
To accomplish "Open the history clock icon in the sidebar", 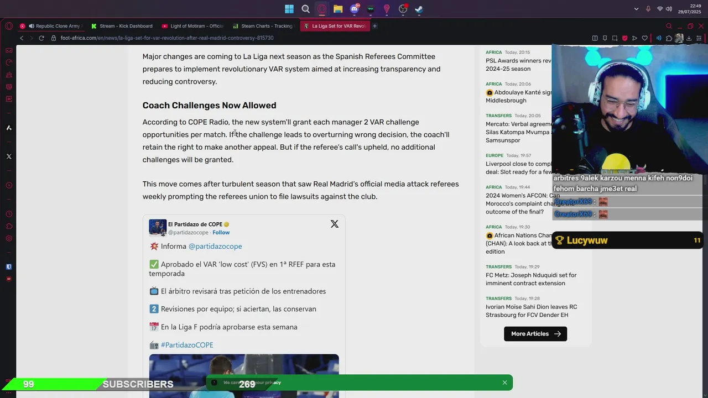I will (x=9, y=214).
